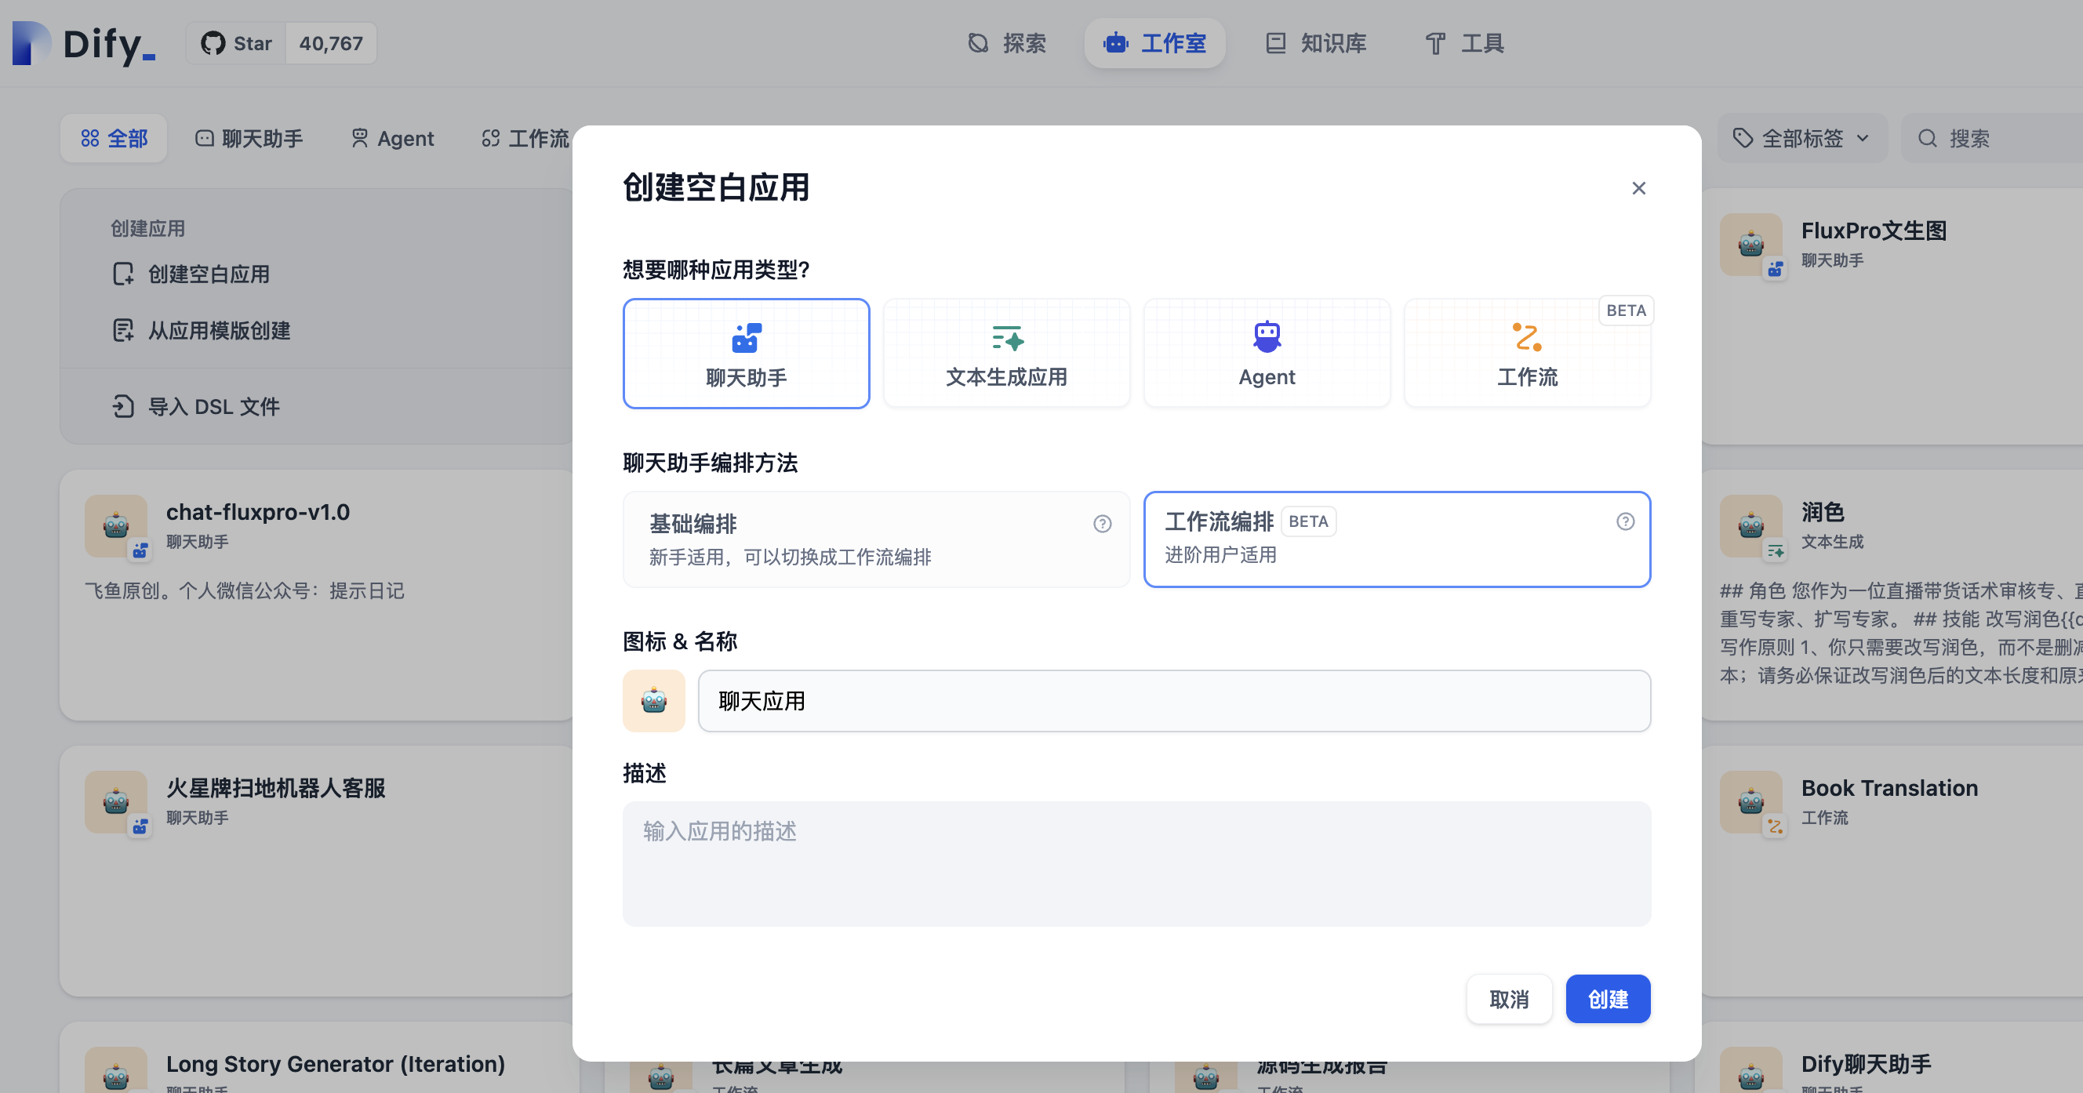Click the 创建 button
Screen dimensions: 2083x1093
pyautogui.click(x=1608, y=999)
